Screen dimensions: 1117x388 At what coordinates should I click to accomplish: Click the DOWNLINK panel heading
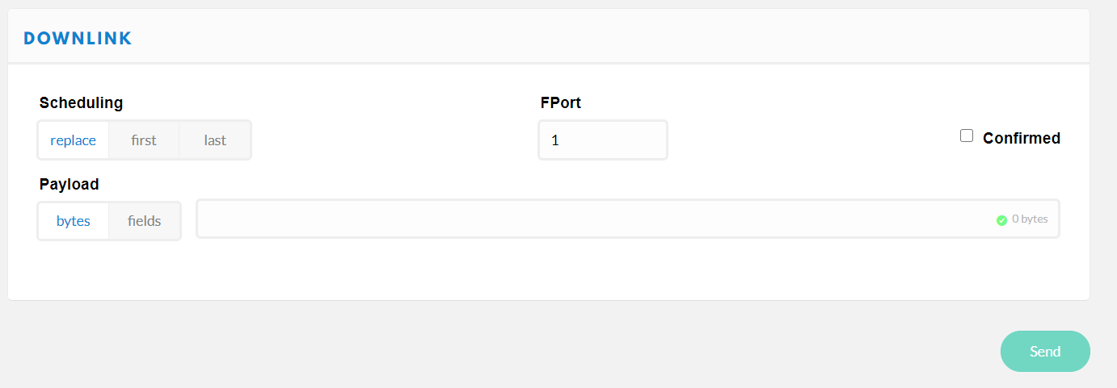78,38
